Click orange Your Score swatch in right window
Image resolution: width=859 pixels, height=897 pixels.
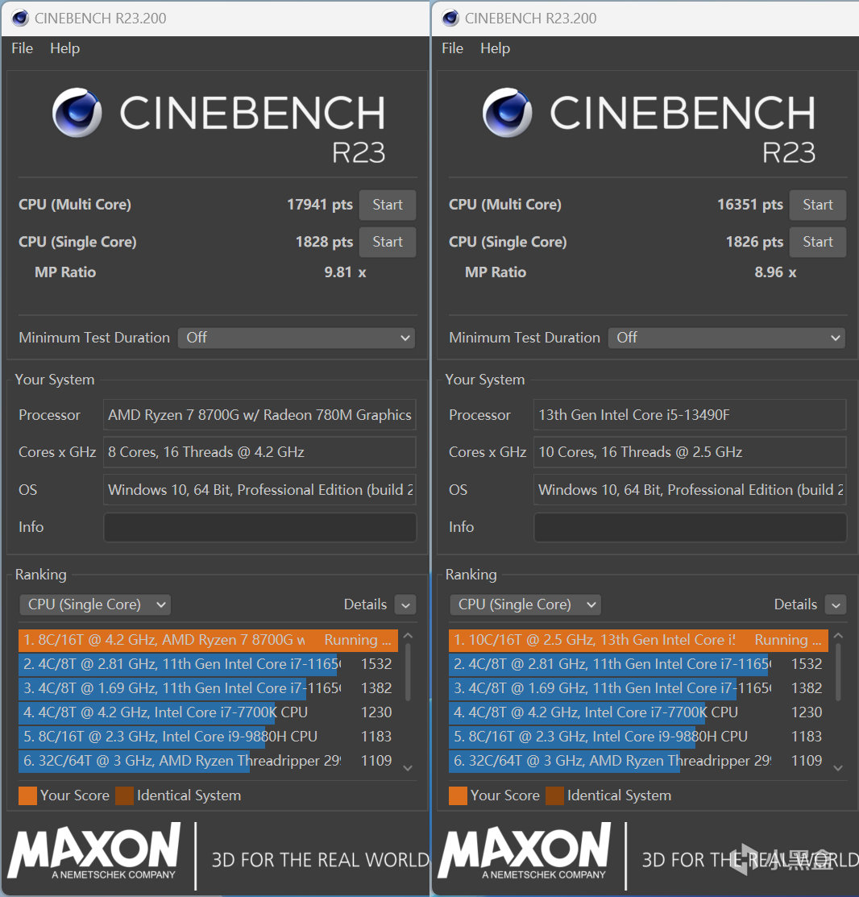tap(458, 795)
